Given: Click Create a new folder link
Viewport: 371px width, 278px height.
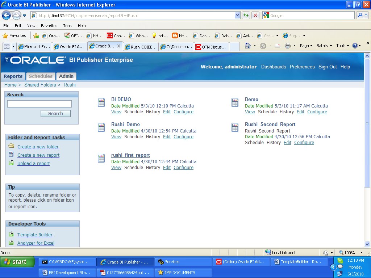Looking at the screenshot, I should [38, 147].
